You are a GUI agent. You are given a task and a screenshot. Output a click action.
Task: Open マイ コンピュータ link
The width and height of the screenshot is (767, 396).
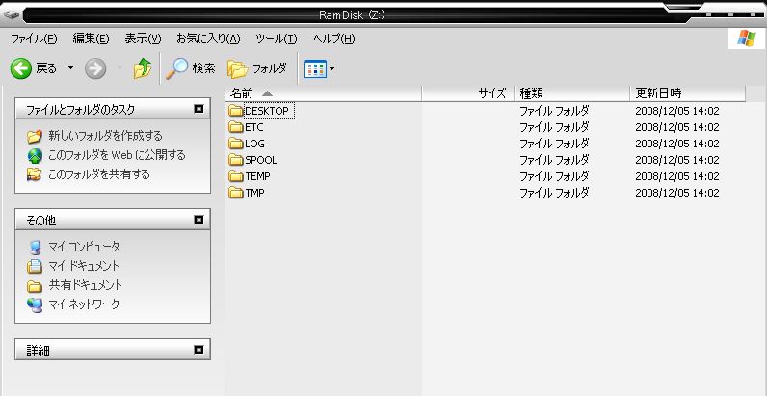tap(84, 247)
